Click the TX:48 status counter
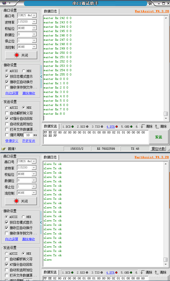This screenshot has width=170, height=281. pyautogui.click(x=135, y=149)
